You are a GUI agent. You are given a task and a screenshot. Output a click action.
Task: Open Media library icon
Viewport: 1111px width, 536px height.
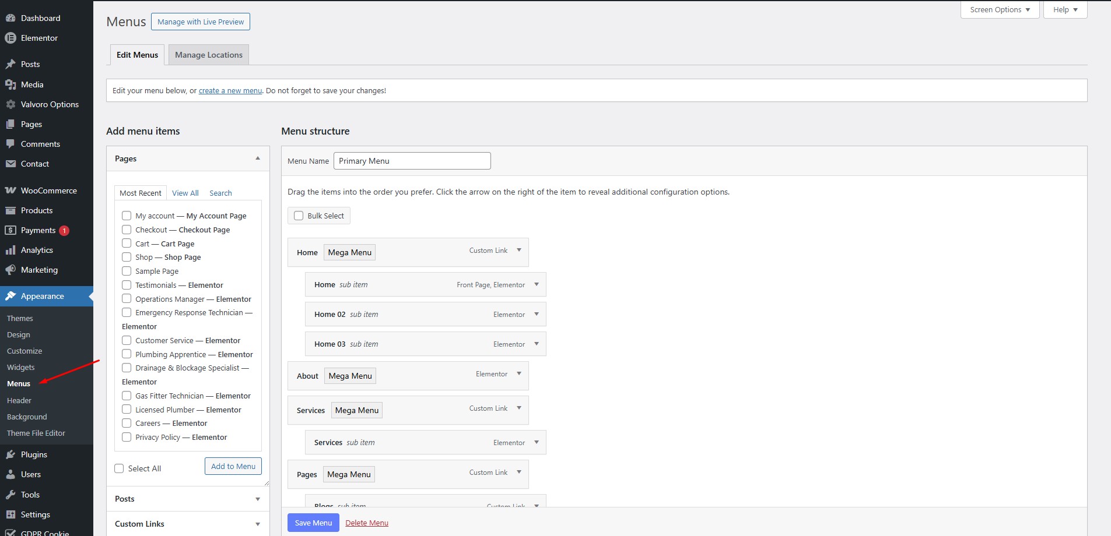tap(10, 84)
